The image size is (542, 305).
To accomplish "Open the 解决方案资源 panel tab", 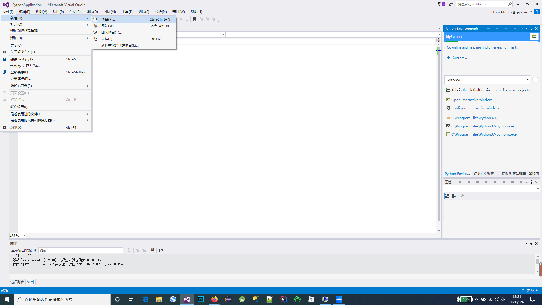I will coord(485,174).
